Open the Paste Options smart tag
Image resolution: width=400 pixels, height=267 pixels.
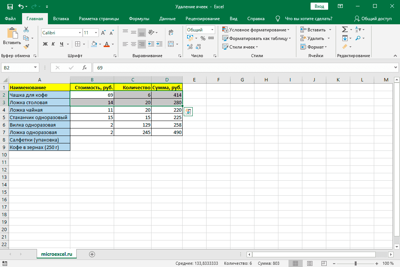tap(188, 111)
